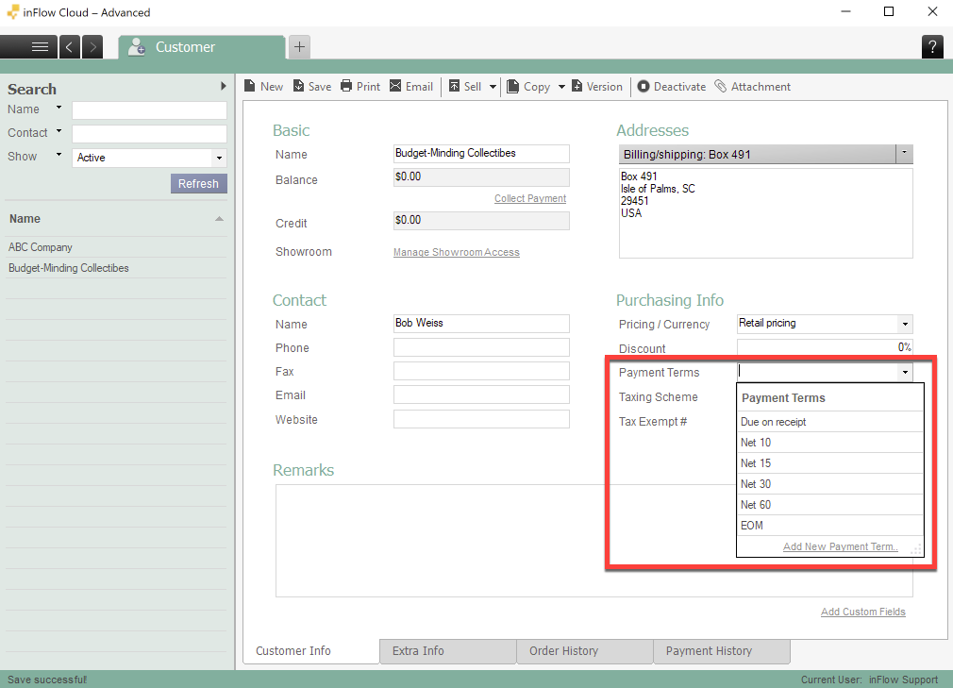The height and width of the screenshot is (688, 953).
Task: Collapse the Payment Terms dropdown arrow
Action: click(x=905, y=372)
